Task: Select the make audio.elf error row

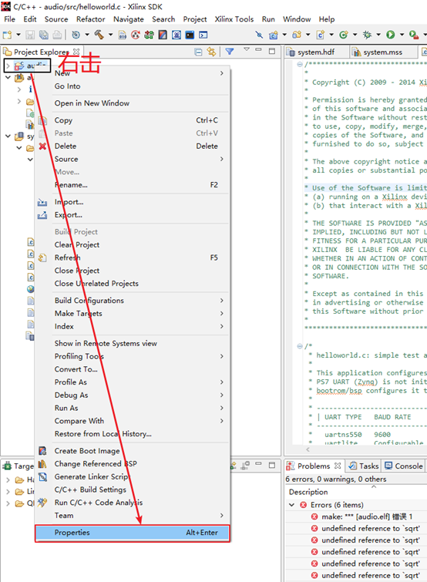Action: pos(358,516)
